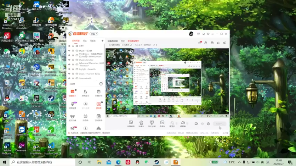Open the user-silhouette tool in the toolbox
The width and height of the screenshot is (296, 166).
85,93
